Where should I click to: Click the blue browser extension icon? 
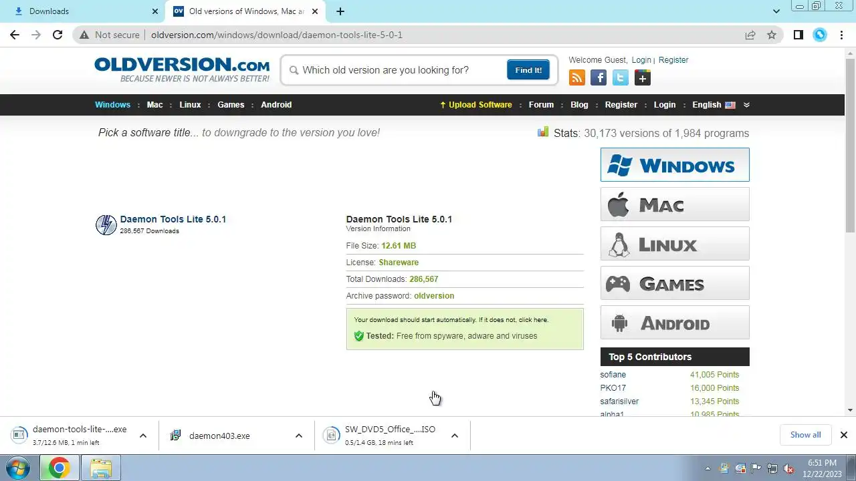click(x=820, y=35)
